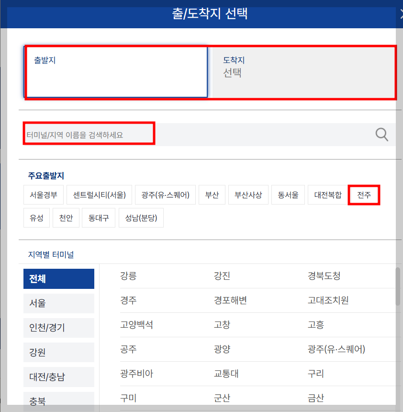Viewport: 403px width, 412px height.
Task: Pick 대전복합 terminal button
Action: (x=328, y=195)
